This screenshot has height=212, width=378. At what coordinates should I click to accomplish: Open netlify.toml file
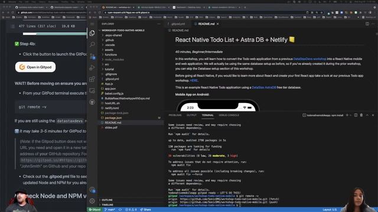point(112,108)
